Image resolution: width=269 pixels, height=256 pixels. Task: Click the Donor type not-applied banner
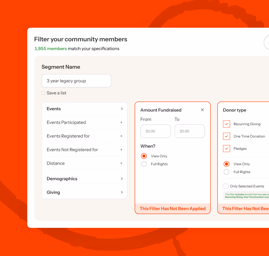point(243,208)
